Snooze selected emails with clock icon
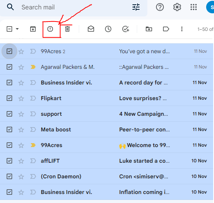Image resolution: width=214 pixels, height=203 pixels. [x=108, y=29]
